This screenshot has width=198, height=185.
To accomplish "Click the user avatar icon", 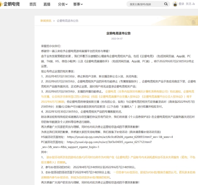I will (x=175, y=4).
